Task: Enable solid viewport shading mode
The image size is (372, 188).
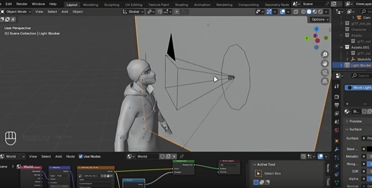Action: point(309,11)
